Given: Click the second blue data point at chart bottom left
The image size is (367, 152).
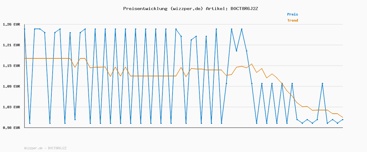Looking at the screenshot, I should 30,123.
